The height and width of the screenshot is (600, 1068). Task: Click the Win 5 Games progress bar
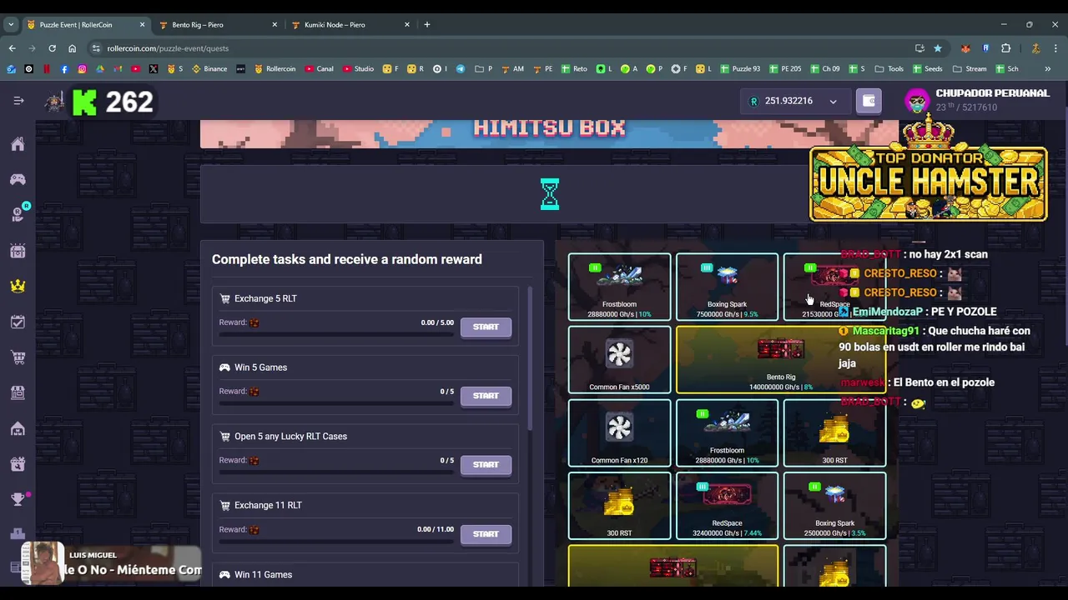pyautogui.click(x=336, y=404)
